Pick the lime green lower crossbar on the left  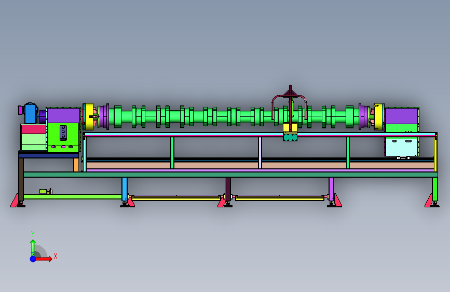pyautogui.click(x=73, y=196)
